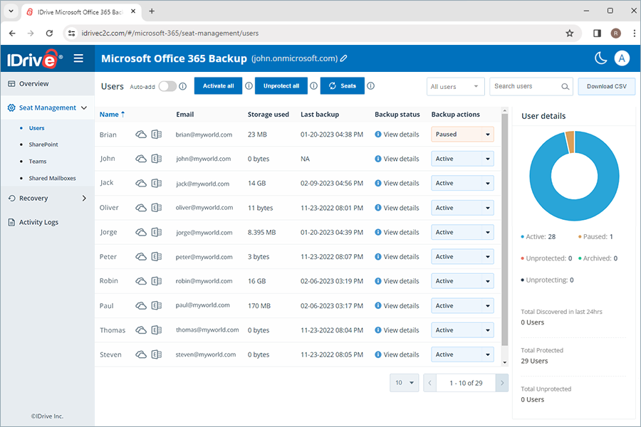Click the Unprotect all button
The height and width of the screenshot is (427, 641).
click(281, 86)
